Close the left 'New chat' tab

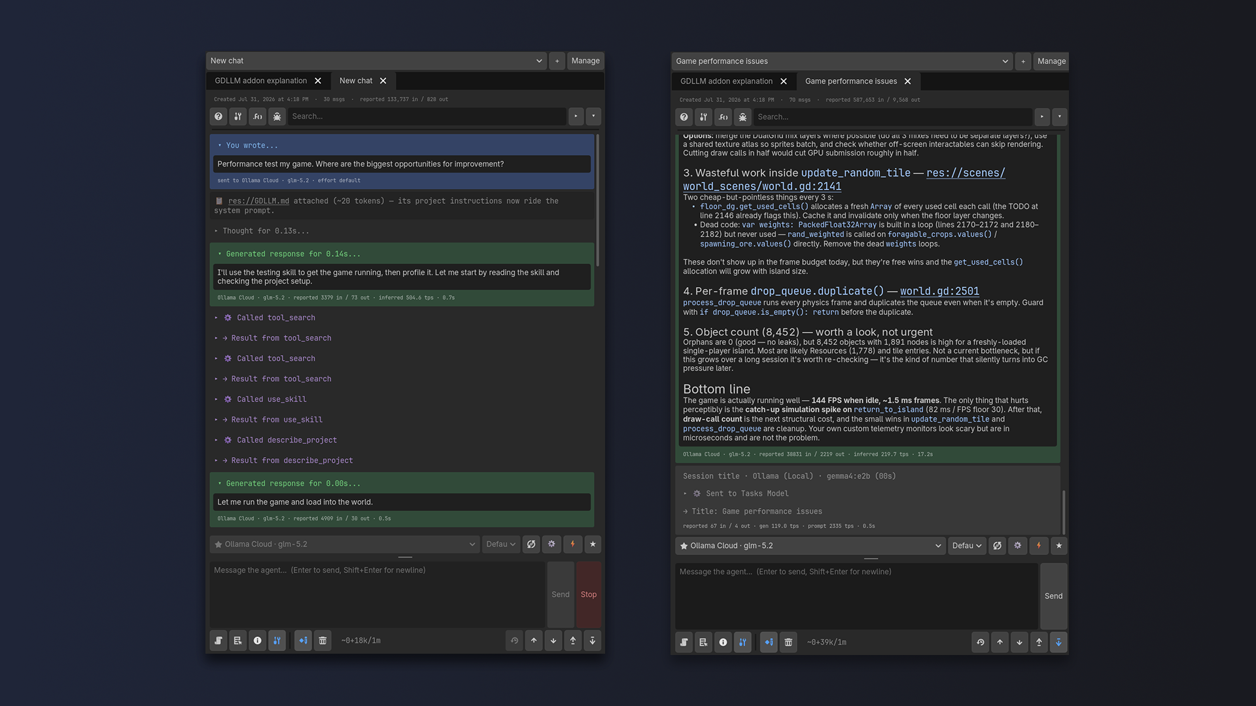pos(383,81)
